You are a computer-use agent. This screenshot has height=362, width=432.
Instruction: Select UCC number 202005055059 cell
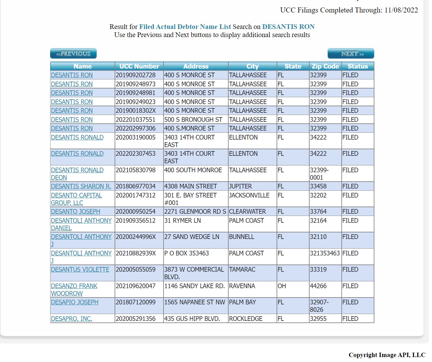[139, 273]
